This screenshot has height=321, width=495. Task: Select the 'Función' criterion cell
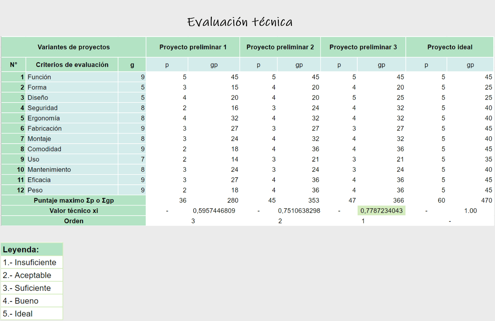point(72,77)
